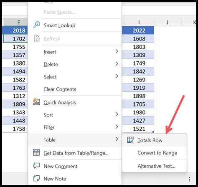Screen dimensions: 198x187
Task: Select cell containing 1343
Action: point(15,112)
